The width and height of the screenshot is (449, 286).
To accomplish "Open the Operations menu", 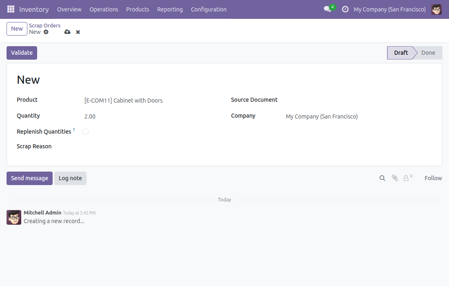I will (104, 9).
